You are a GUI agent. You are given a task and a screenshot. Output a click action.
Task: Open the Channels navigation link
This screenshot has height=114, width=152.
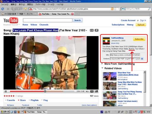point(44,25)
